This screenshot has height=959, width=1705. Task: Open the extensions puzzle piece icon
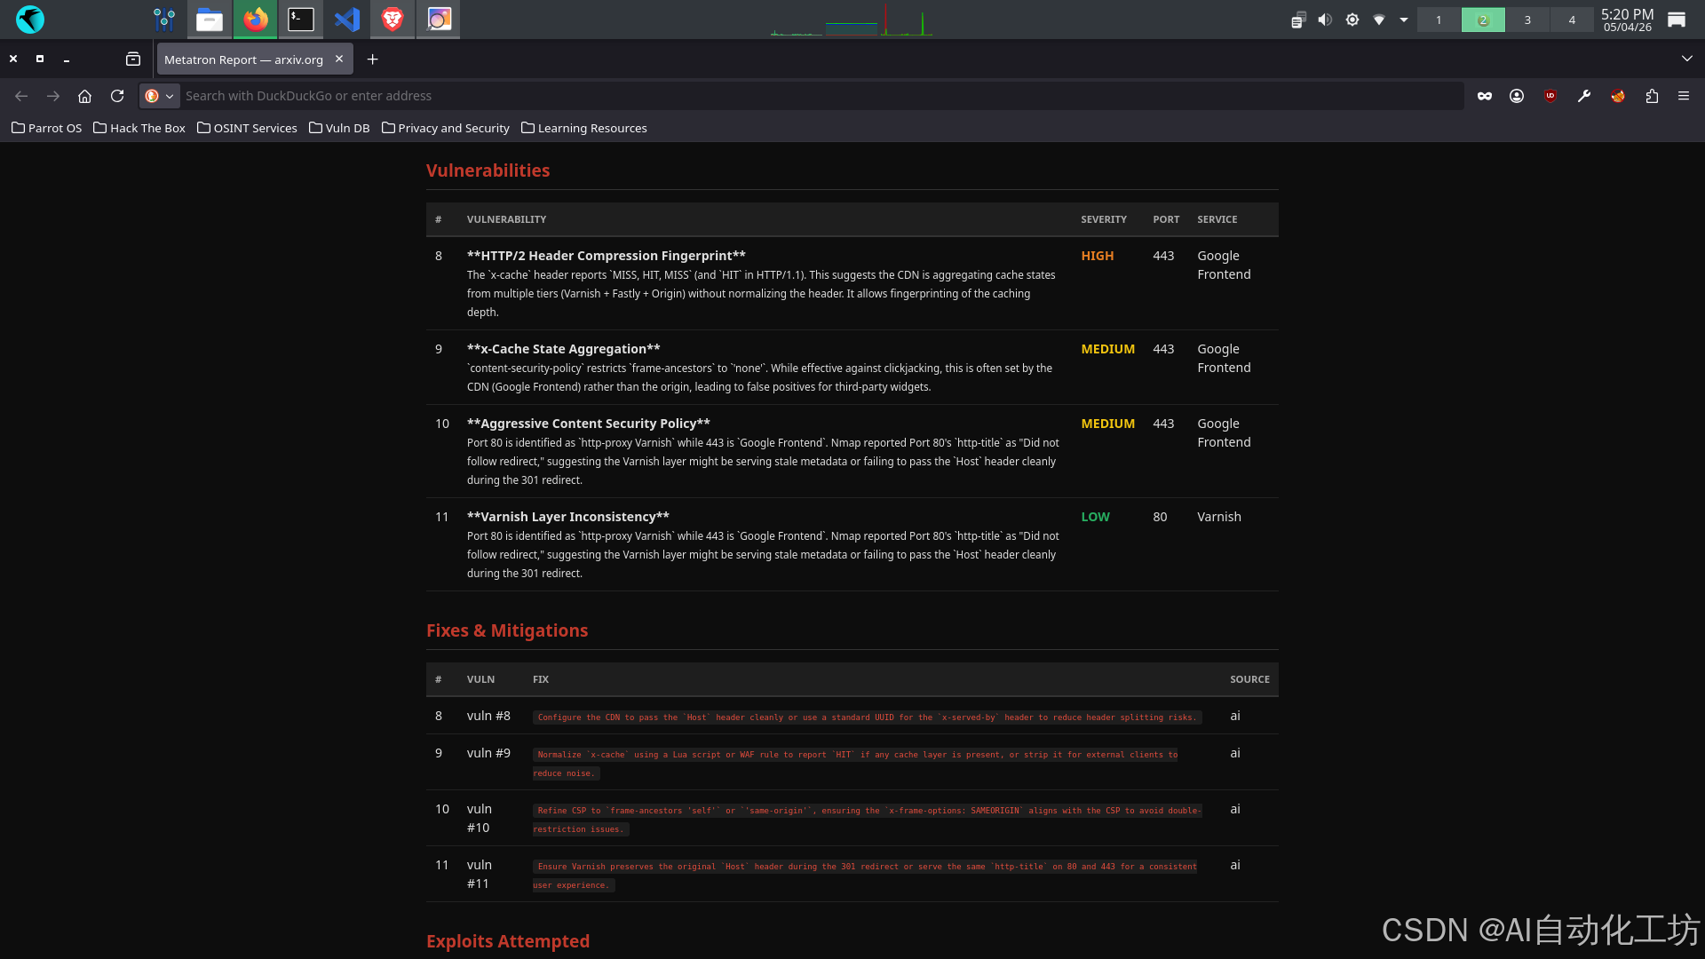1652,96
